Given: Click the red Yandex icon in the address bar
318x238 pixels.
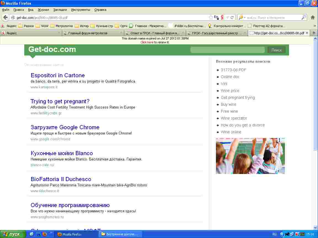Looking at the screenshot, I should point(222,17).
